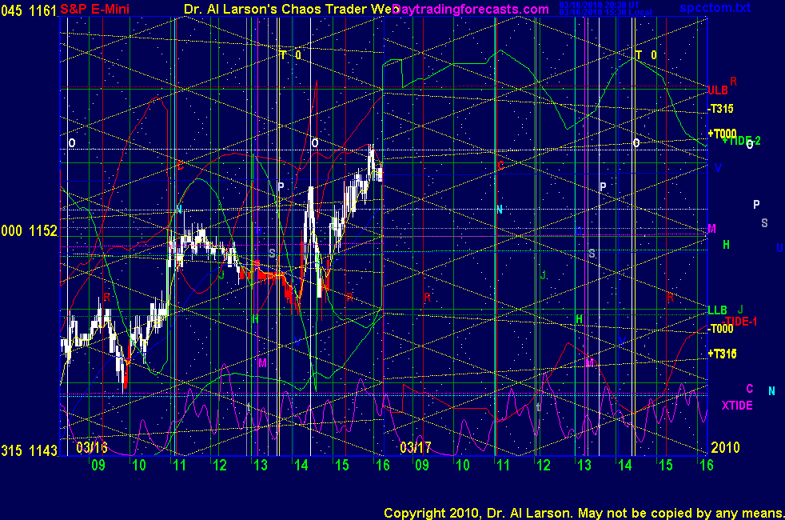The image size is (785, 520).
Task: Click the magenta M label on right axis
Action: [x=711, y=229]
